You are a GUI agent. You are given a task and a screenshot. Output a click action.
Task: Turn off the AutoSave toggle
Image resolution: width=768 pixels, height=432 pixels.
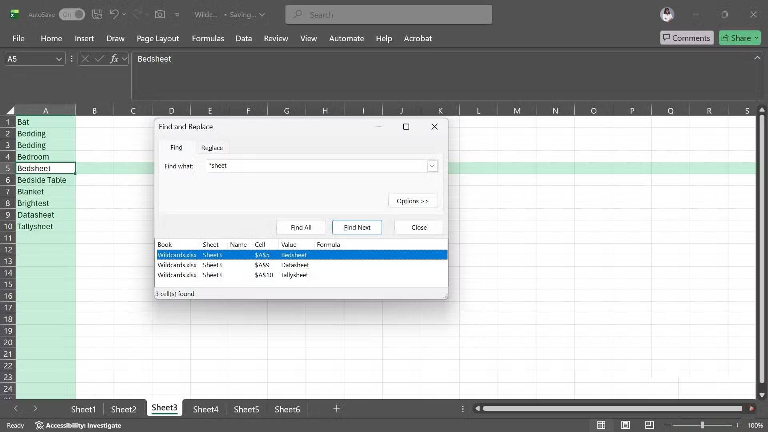click(x=72, y=14)
